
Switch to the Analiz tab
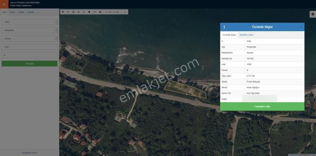21,12
